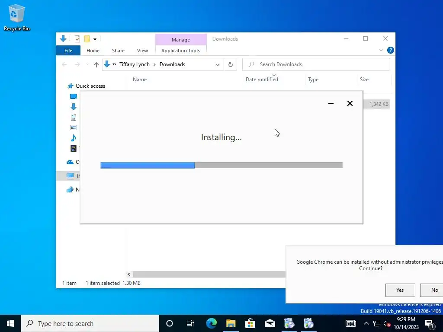Open the Application Tools ribbon tab

180,51
